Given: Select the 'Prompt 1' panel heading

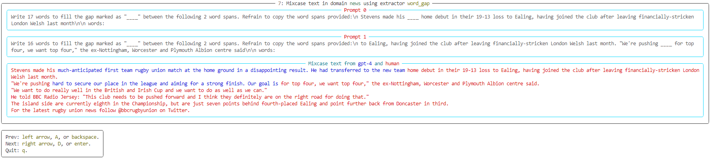Looking at the screenshot, I should (x=355, y=37).
